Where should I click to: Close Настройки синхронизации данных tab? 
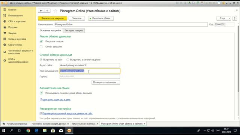click(x=68, y=124)
